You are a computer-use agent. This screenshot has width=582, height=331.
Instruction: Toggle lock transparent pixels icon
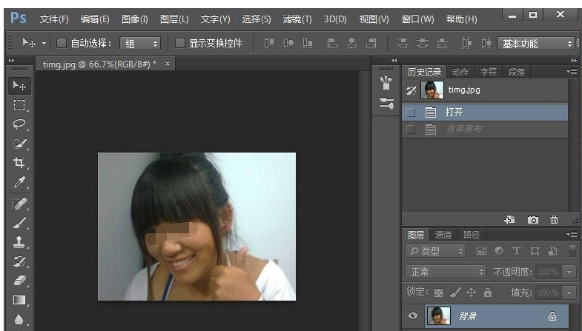click(438, 292)
